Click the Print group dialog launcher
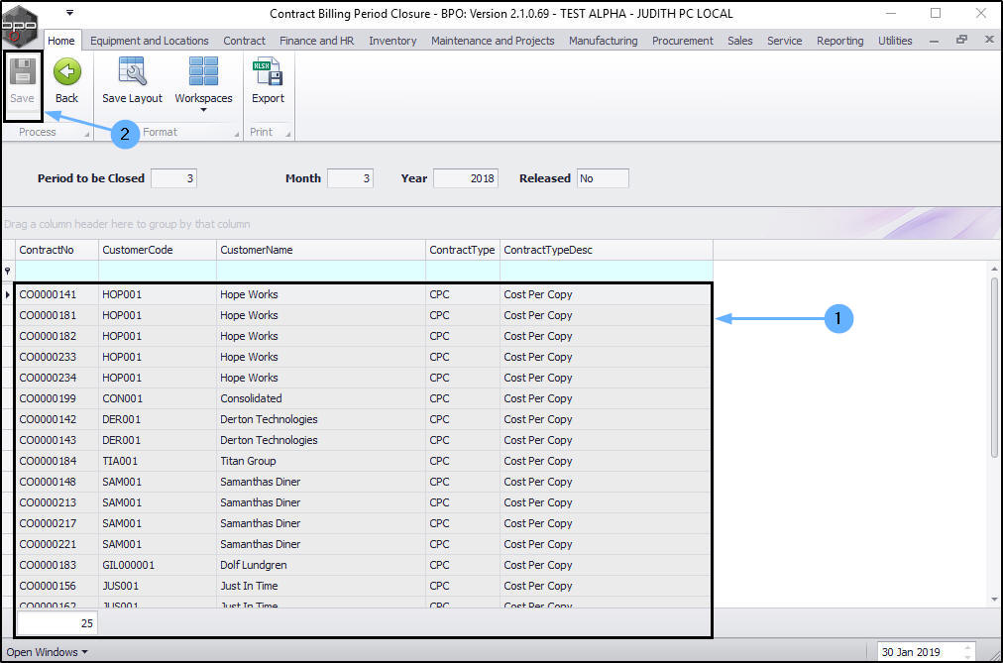 286,133
